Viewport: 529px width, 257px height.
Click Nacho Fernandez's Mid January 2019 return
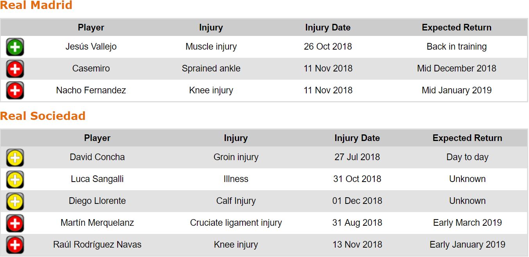pyautogui.click(x=456, y=90)
